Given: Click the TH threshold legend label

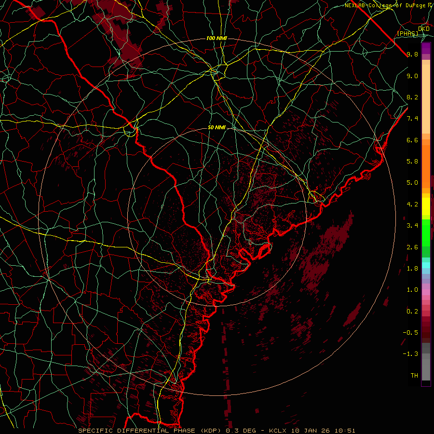Looking at the screenshot, I should [x=414, y=376].
